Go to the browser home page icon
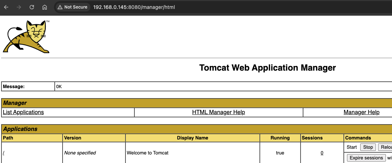Screen dimensions: 392x163 coord(45,7)
